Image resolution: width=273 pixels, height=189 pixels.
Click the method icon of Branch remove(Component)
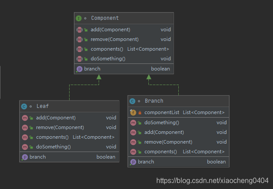133,142
